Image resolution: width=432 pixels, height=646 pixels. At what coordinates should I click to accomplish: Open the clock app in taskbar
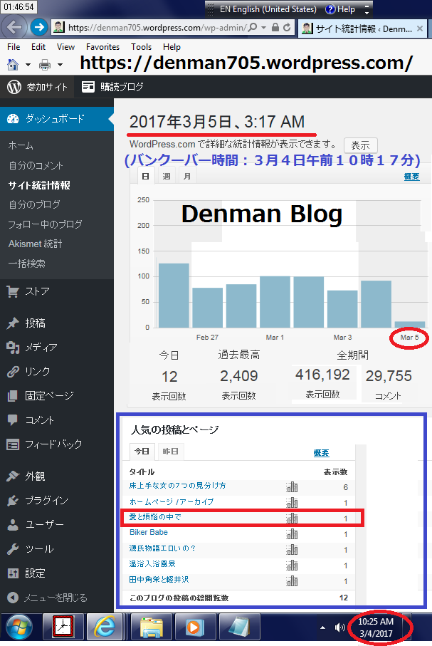[63, 627]
